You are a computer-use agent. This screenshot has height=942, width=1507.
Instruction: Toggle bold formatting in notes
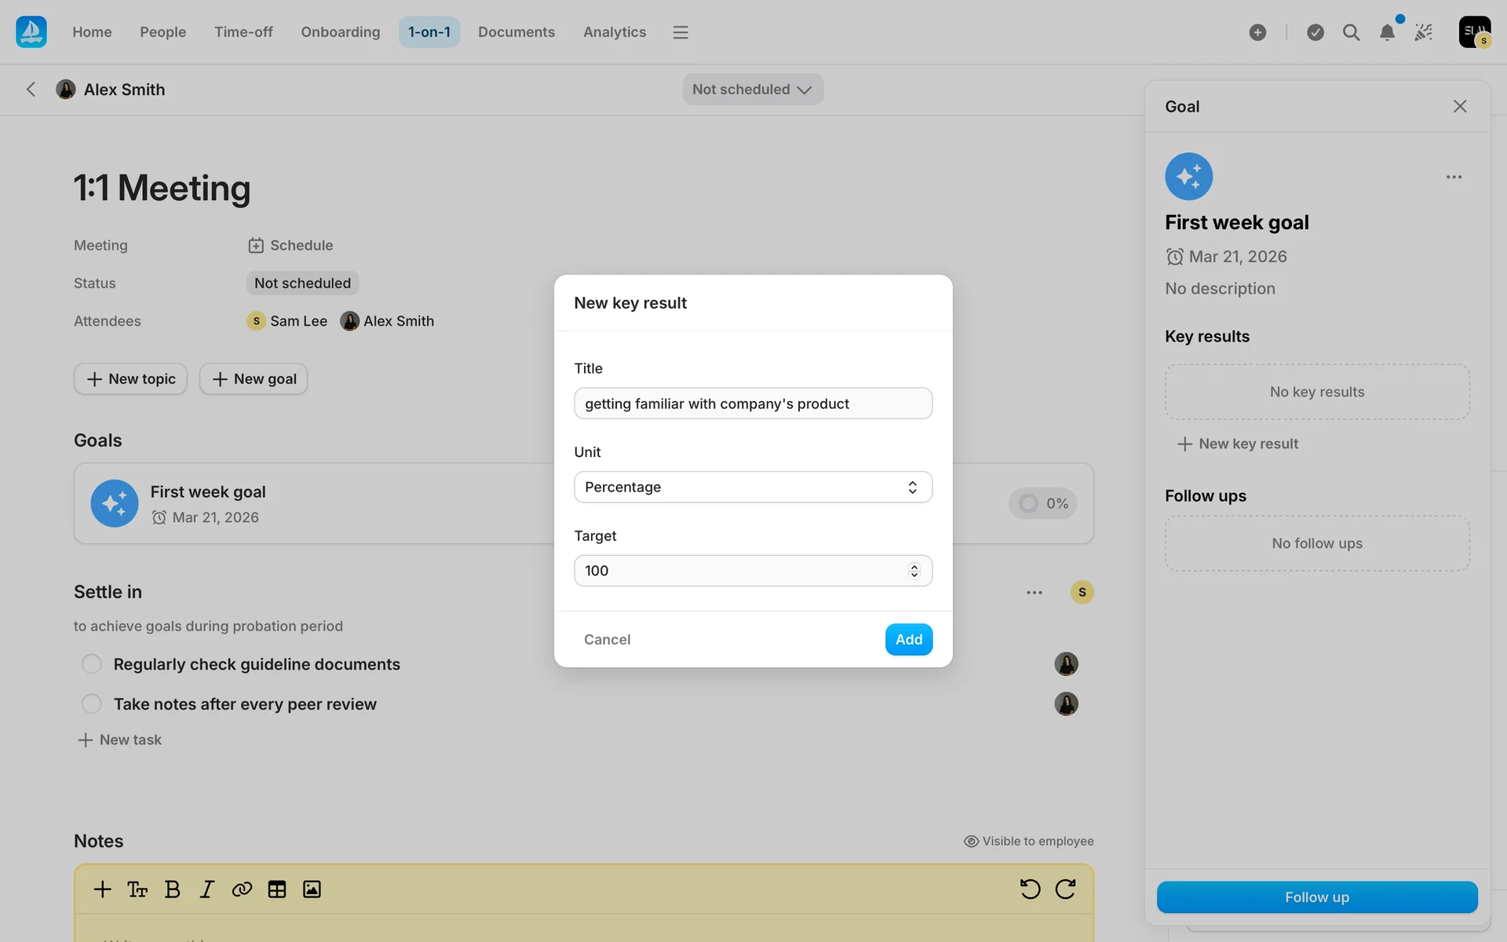(173, 889)
